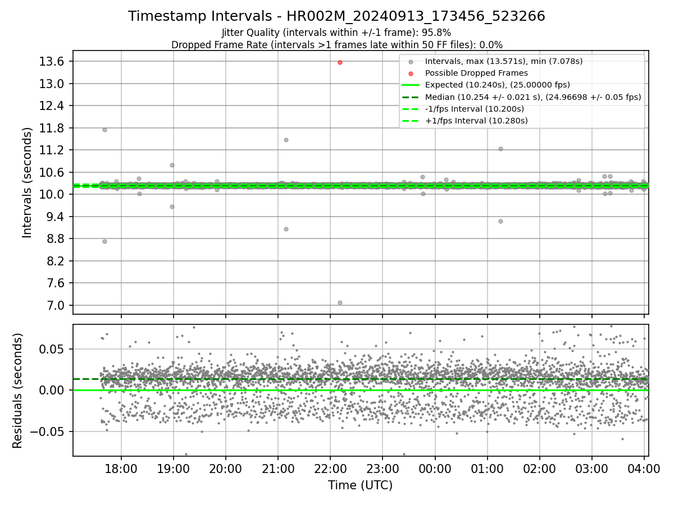Click the '7.6' y-axis tick label

(x=56, y=283)
